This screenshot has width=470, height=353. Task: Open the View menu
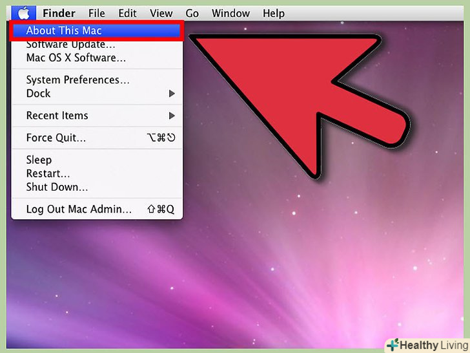pos(161,13)
